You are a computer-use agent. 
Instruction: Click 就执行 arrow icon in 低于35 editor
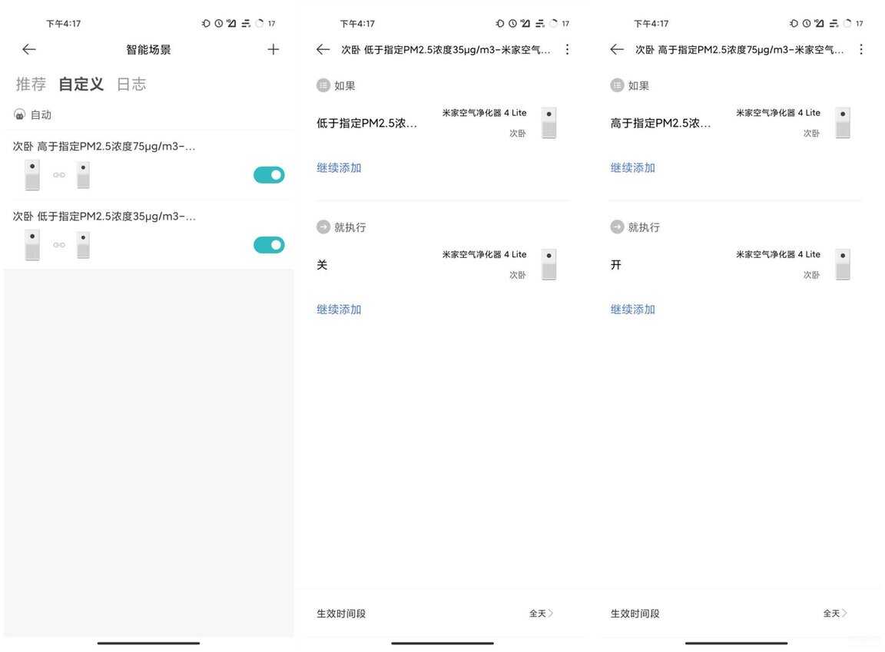[323, 227]
